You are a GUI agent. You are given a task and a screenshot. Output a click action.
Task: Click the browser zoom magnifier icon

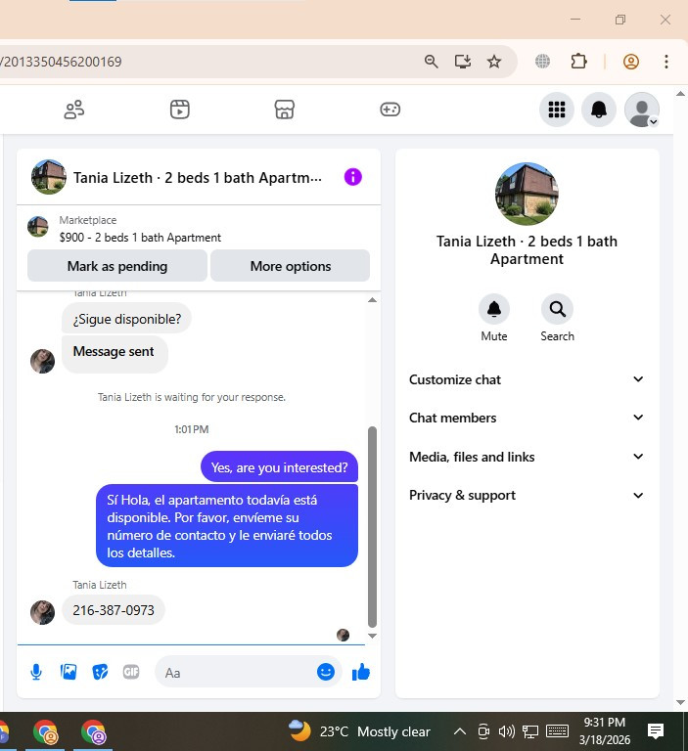[431, 62]
